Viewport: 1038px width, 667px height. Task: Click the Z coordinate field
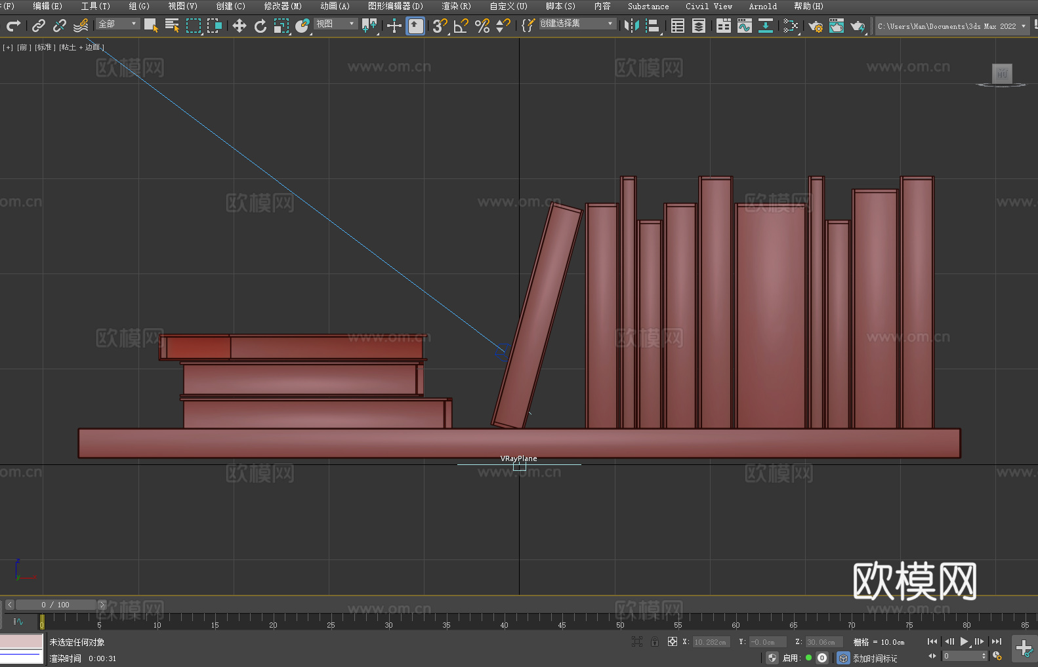coord(824,642)
